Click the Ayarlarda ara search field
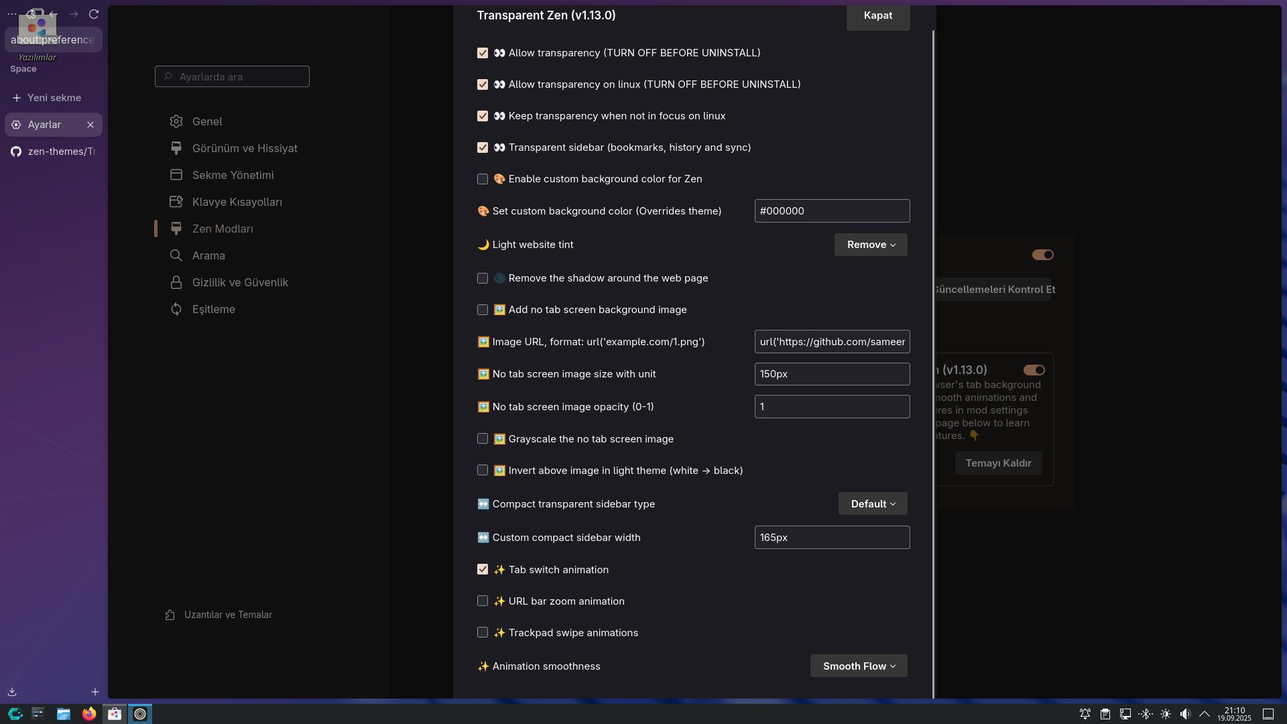 232,76
